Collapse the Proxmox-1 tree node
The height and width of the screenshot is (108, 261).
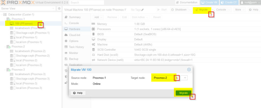point(5,19)
